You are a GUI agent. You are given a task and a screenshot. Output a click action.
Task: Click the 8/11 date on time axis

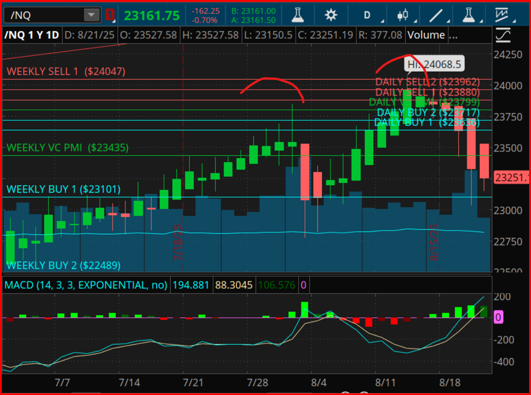click(385, 383)
